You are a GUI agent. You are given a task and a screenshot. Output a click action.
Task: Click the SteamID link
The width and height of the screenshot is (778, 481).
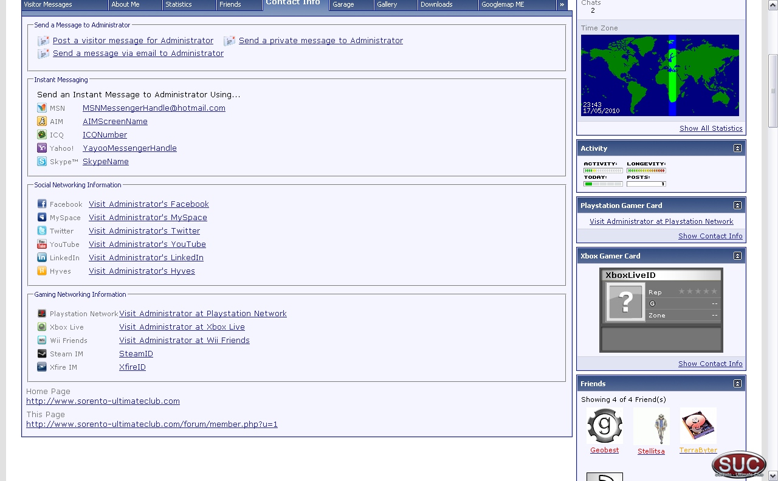click(x=136, y=354)
